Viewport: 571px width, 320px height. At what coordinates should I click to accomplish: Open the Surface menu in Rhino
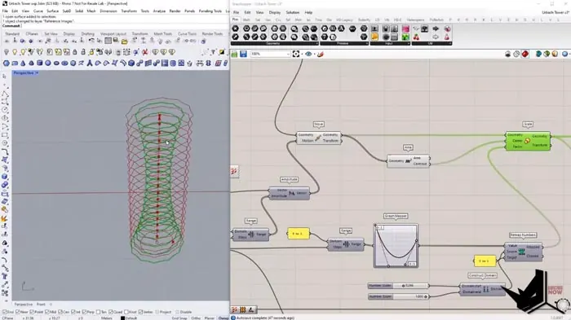pyautogui.click(x=53, y=11)
